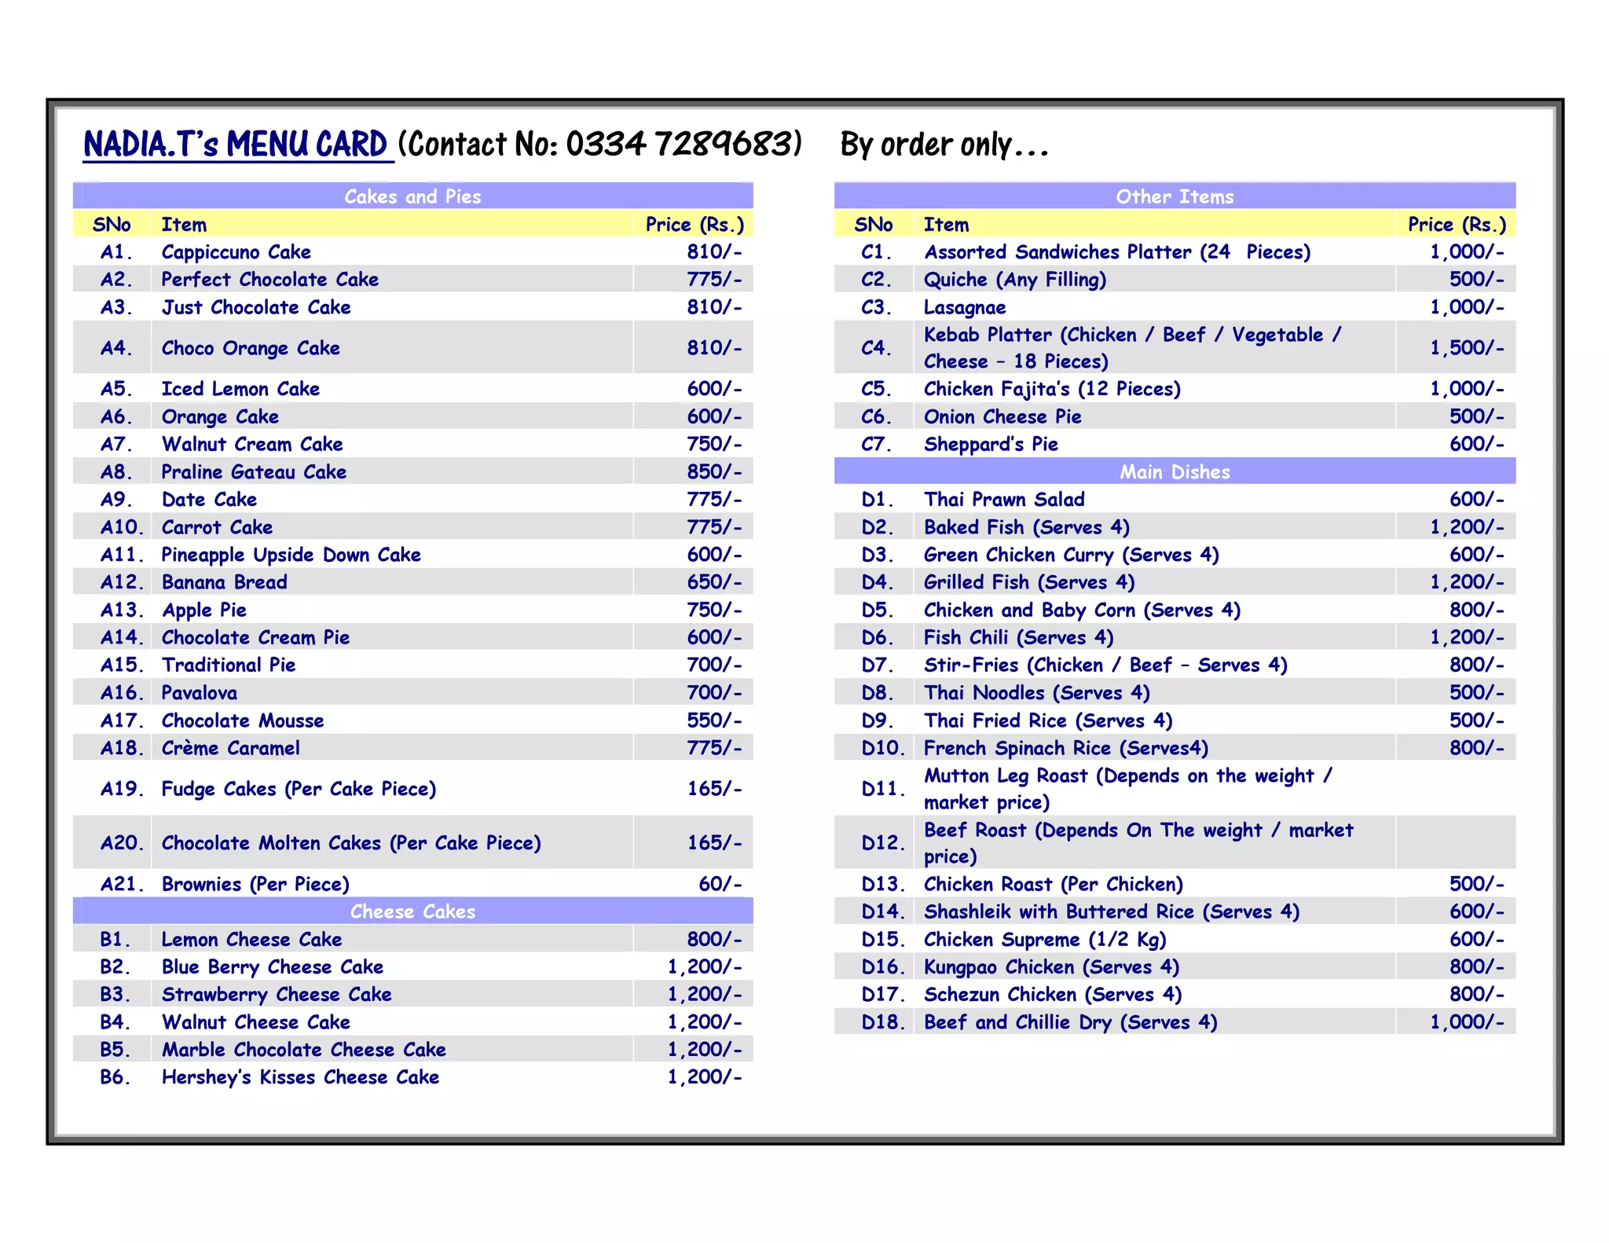Click Beef and Chillie Dry item

[x=1070, y=1022]
